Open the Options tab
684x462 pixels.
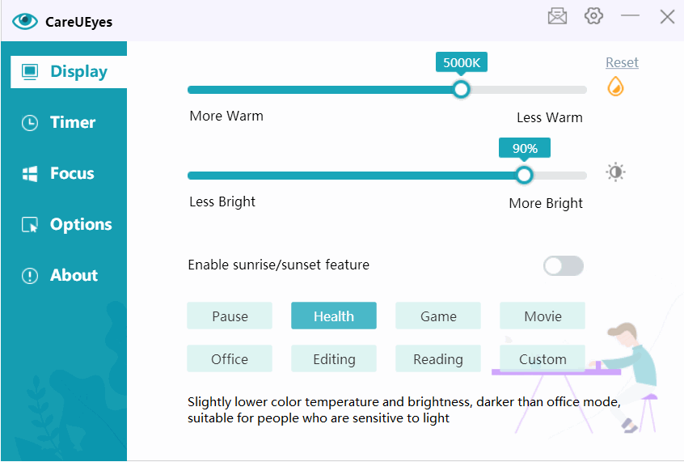[x=67, y=224]
